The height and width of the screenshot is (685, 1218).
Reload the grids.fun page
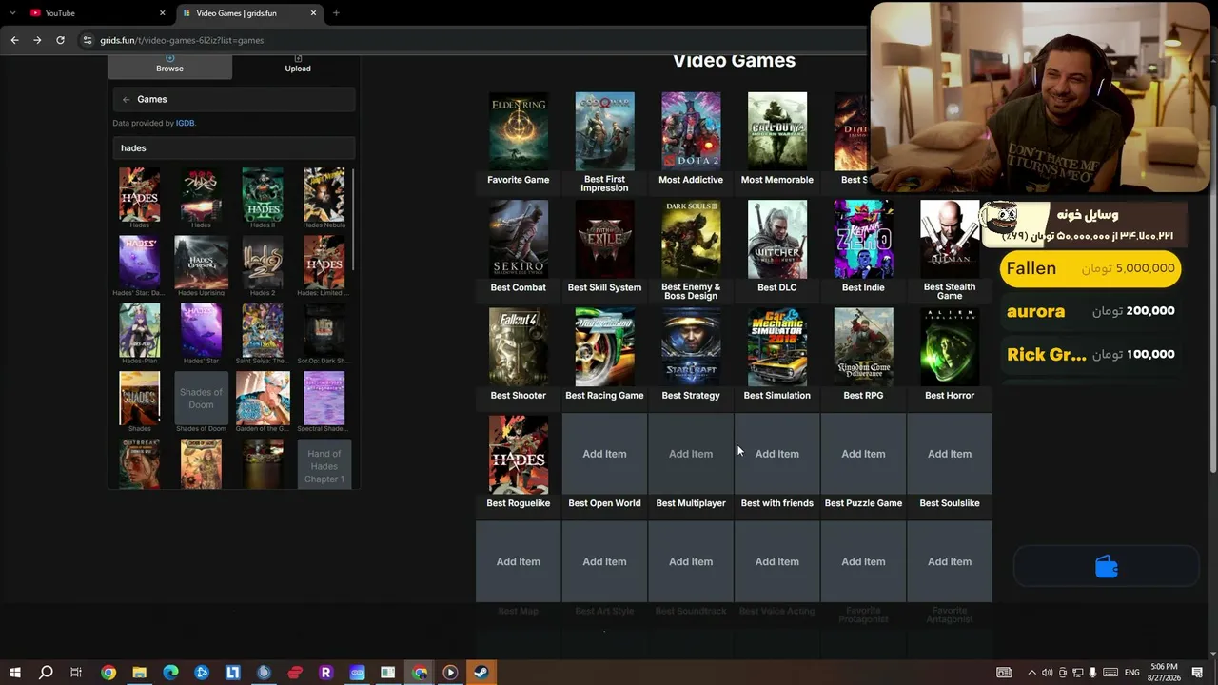point(60,40)
